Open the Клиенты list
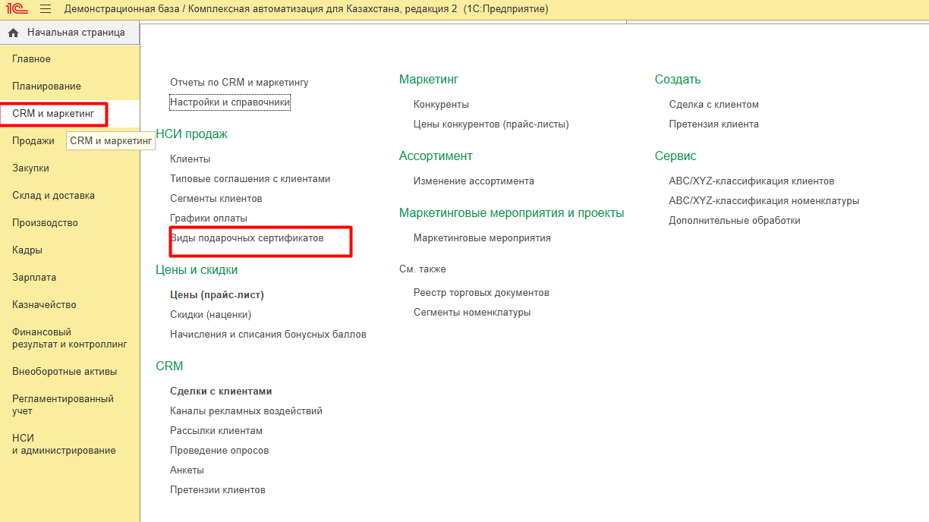929x522 pixels. (x=191, y=159)
